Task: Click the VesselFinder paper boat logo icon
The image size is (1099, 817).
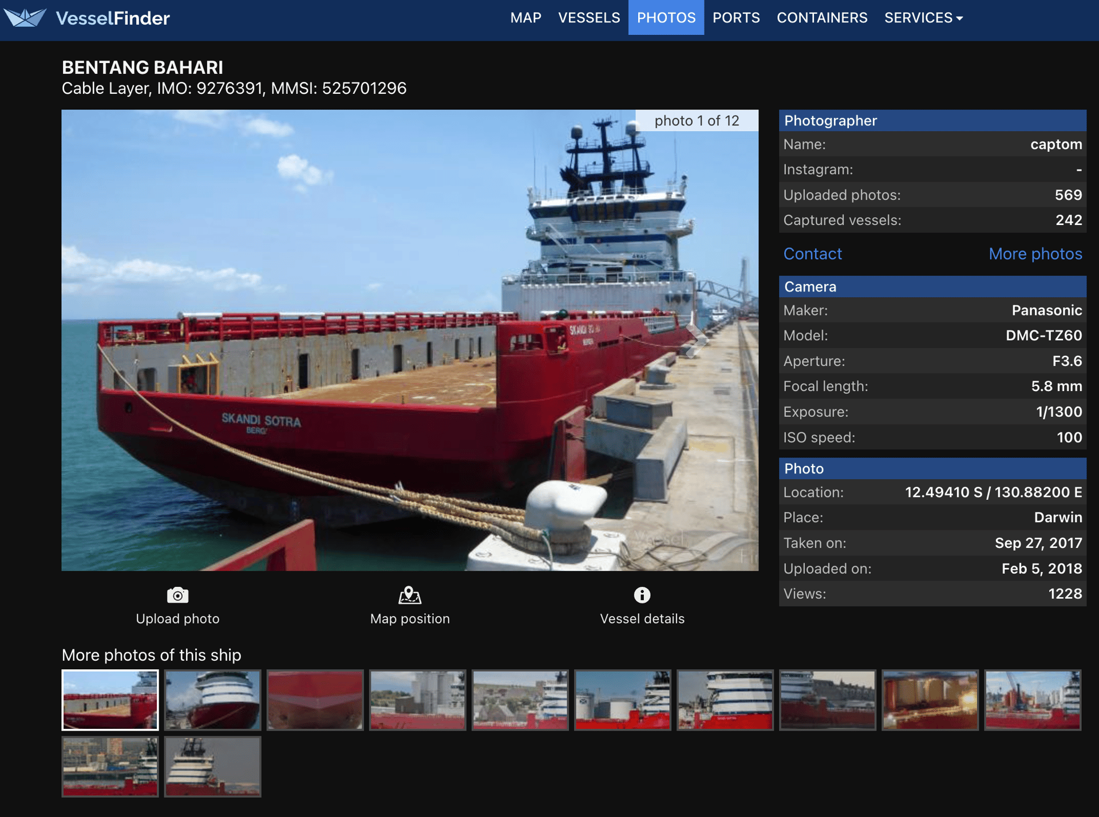Action: (x=25, y=18)
